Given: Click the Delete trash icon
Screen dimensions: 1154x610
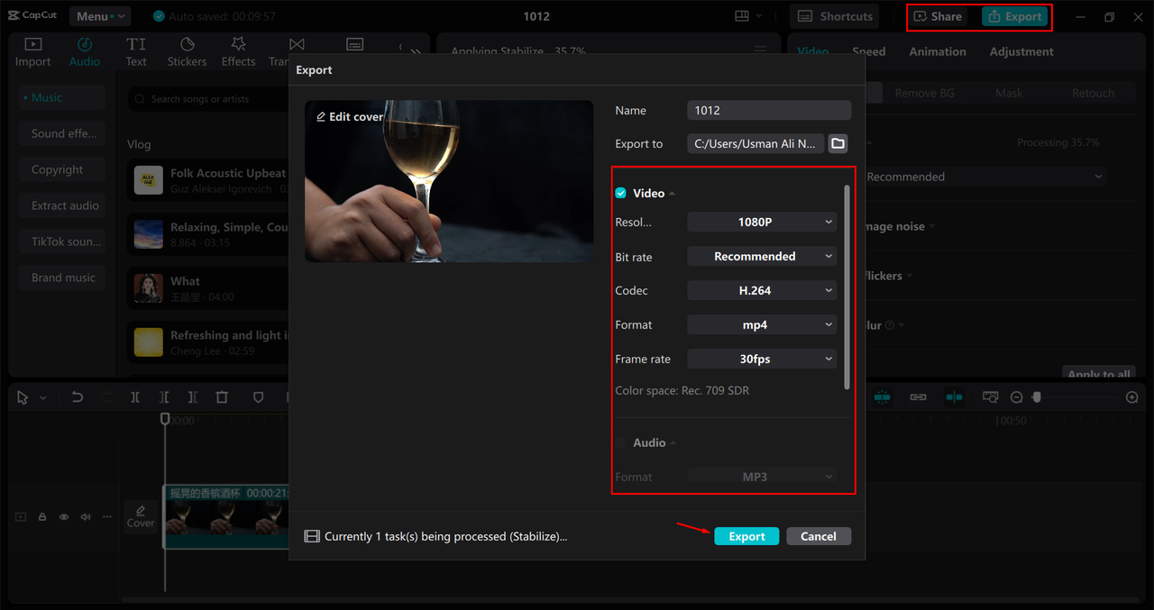Looking at the screenshot, I should click(222, 397).
